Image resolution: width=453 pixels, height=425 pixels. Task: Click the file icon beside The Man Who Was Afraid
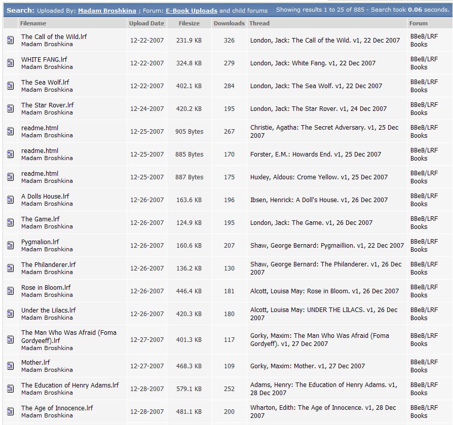[11, 339]
